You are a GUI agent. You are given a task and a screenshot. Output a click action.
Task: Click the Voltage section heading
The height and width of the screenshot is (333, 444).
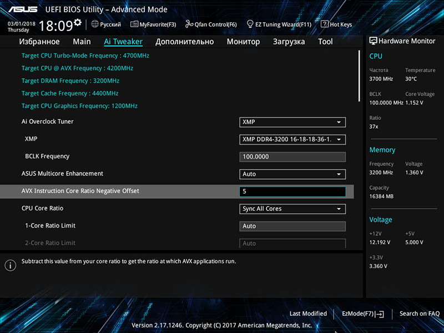(x=381, y=220)
